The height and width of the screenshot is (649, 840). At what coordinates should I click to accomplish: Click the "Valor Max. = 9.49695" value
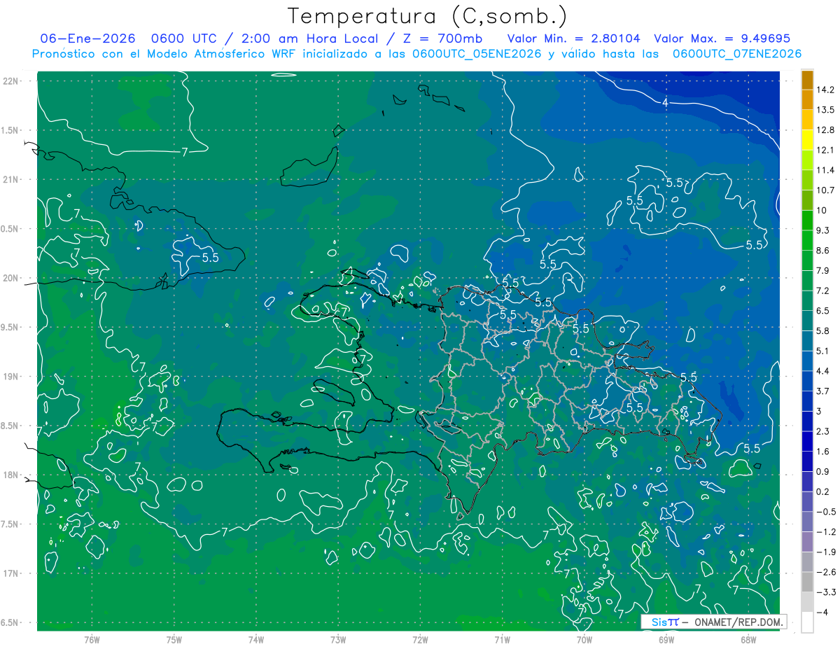click(x=722, y=39)
